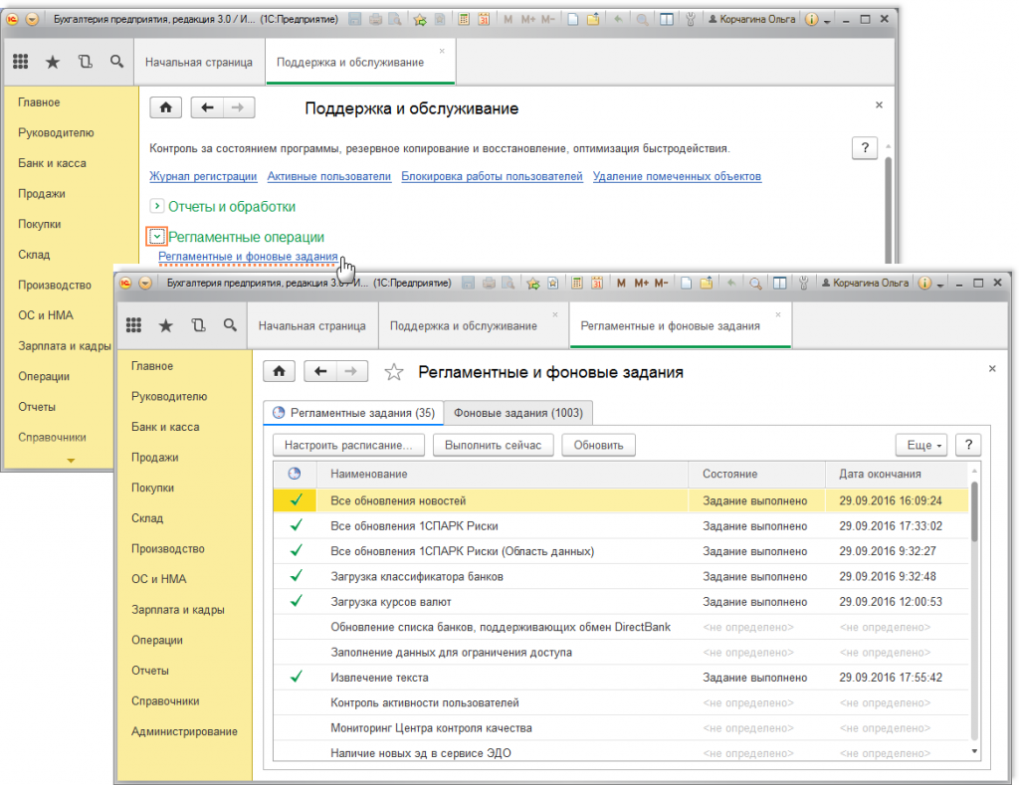Open favorites star in back window panel
This screenshot has width=1019, height=785.
click(53, 62)
